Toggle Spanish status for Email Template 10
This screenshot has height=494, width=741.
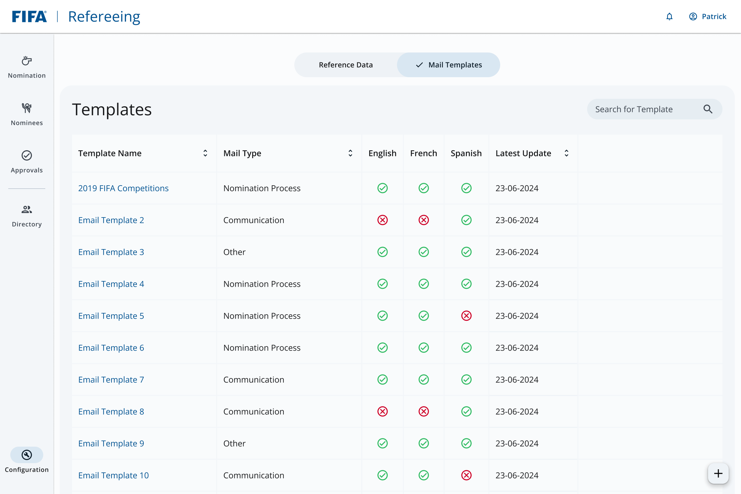466,475
